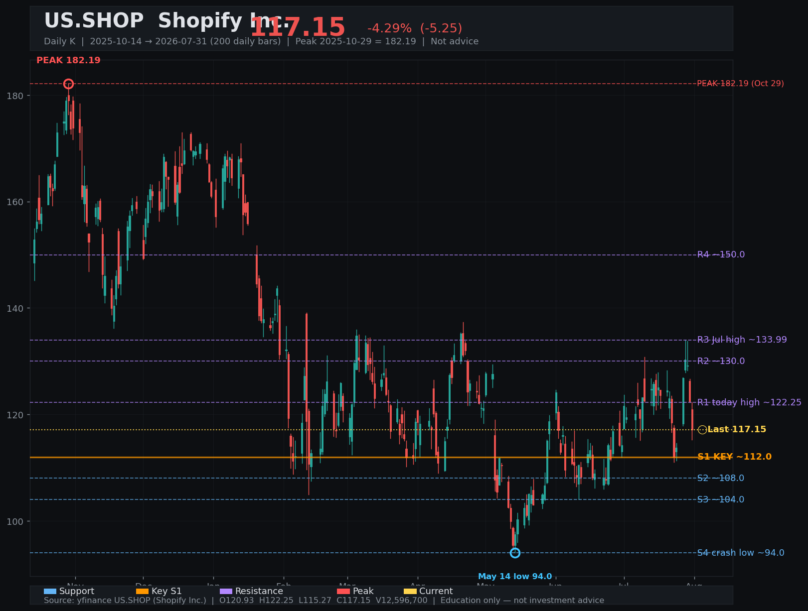Screen dimensions: 808x611
Task: Click the yellow circle beside Last 117.15
Action: pyautogui.click(x=702, y=430)
